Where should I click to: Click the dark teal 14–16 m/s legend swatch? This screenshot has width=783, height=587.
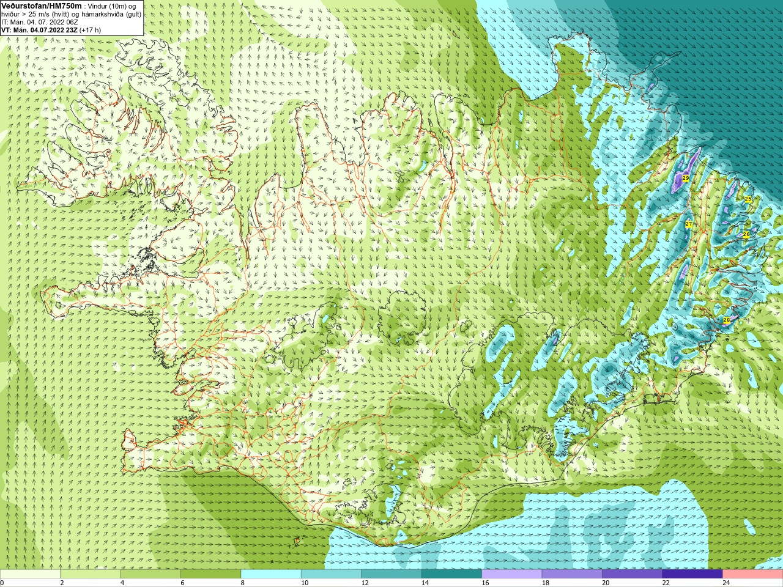pyautogui.click(x=451, y=574)
